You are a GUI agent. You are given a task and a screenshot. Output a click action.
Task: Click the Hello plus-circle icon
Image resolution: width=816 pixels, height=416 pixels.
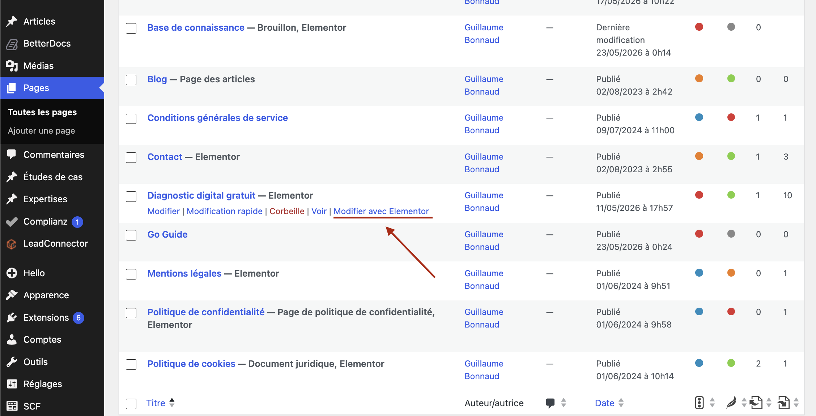pyautogui.click(x=12, y=273)
